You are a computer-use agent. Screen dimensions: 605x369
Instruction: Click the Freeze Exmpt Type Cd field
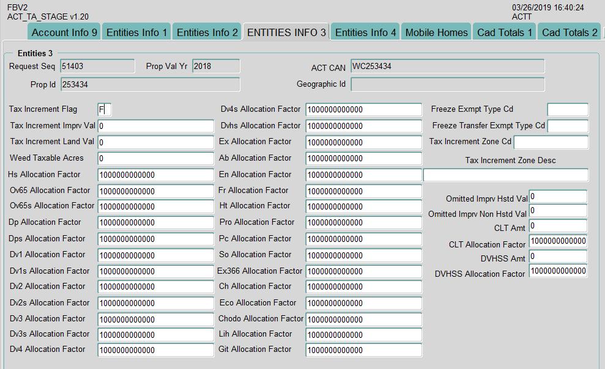click(567, 110)
